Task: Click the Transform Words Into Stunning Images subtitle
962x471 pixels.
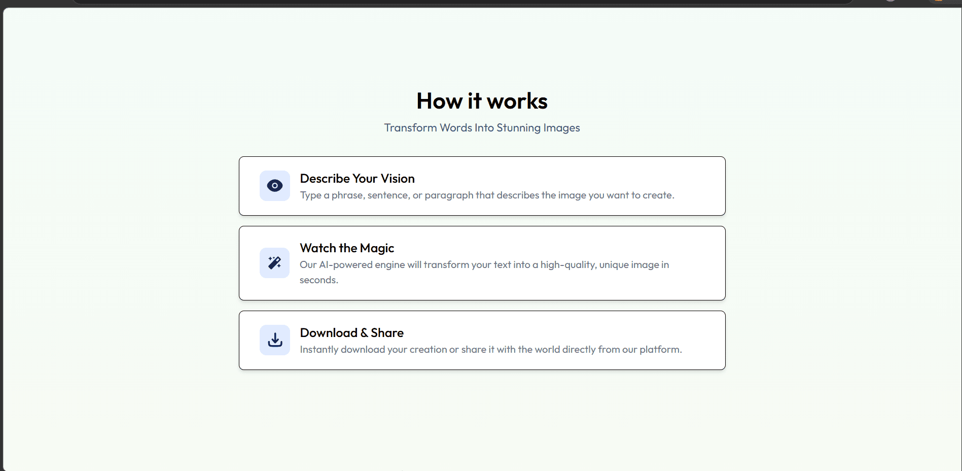Action: tap(482, 128)
